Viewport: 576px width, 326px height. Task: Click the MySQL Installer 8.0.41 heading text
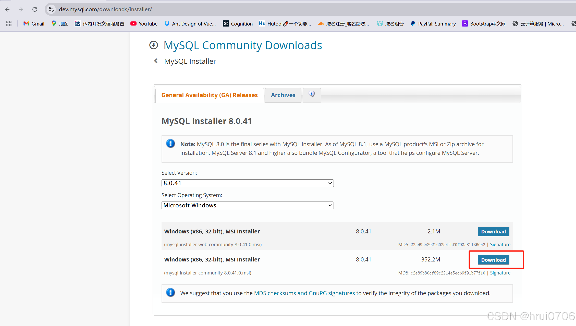207,121
